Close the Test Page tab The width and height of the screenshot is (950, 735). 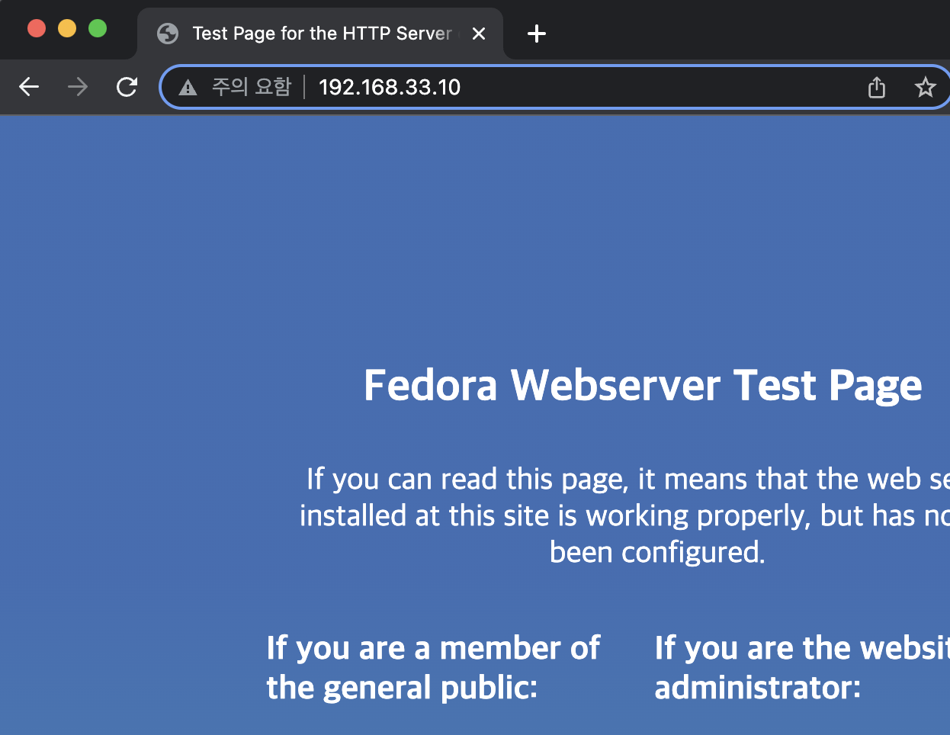pos(479,34)
